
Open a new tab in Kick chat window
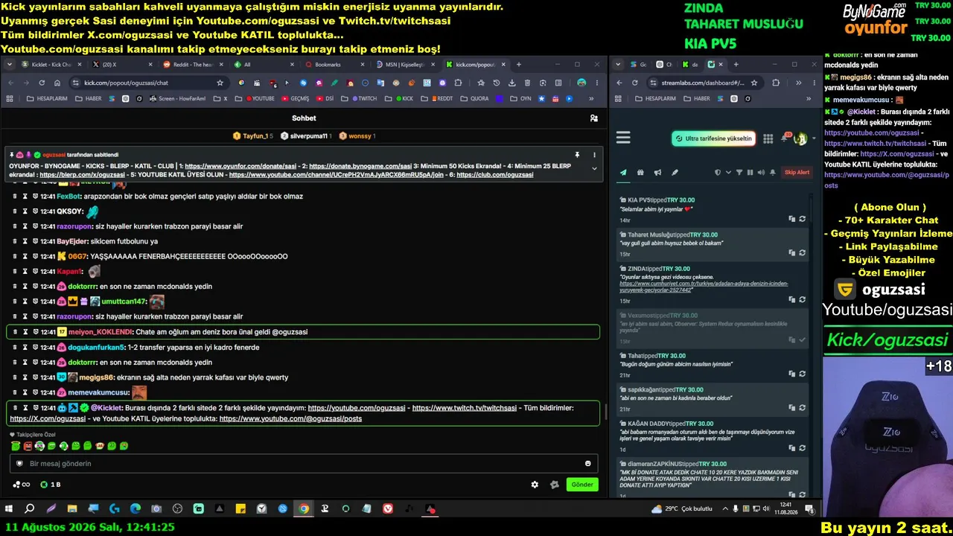[519, 65]
